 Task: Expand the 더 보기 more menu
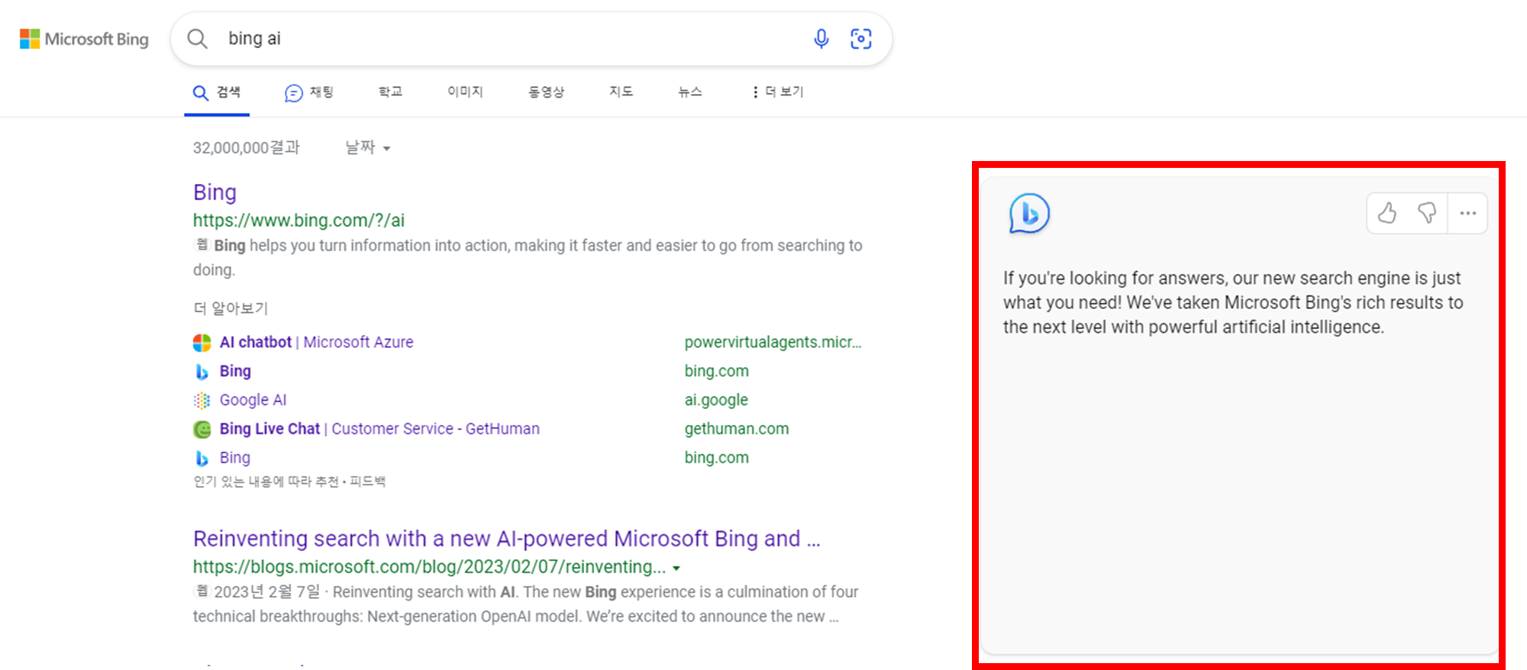coord(777,92)
